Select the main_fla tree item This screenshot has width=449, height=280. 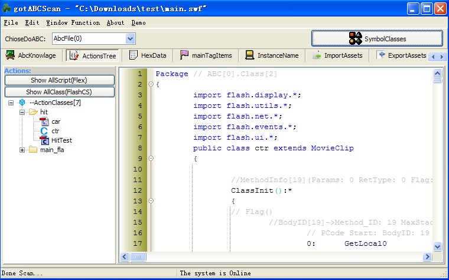[52, 150]
